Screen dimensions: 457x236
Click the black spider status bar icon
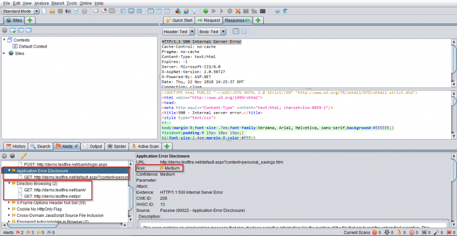(x=424, y=232)
